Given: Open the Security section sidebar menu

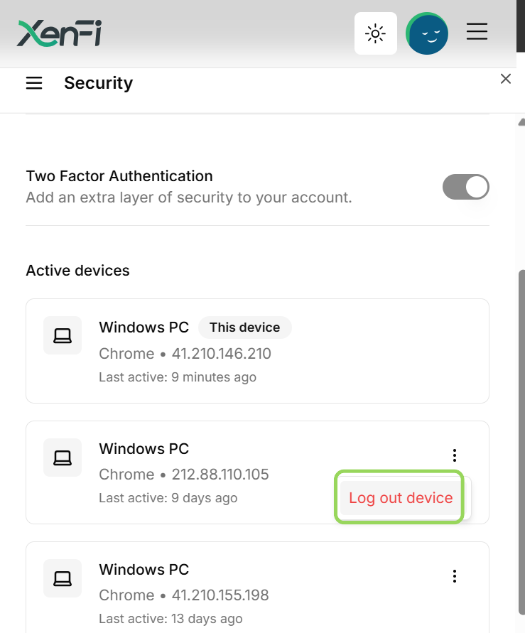Looking at the screenshot, I should 34,83.
